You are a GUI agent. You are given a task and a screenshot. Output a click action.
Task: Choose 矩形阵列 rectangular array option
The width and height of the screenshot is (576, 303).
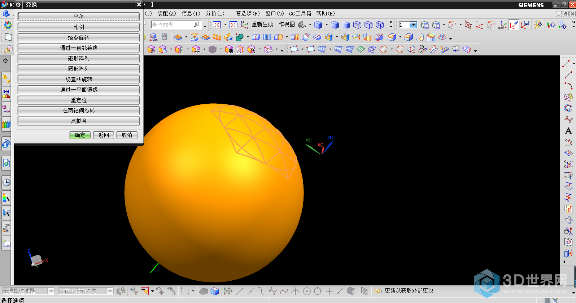click(x=79, y=58)
